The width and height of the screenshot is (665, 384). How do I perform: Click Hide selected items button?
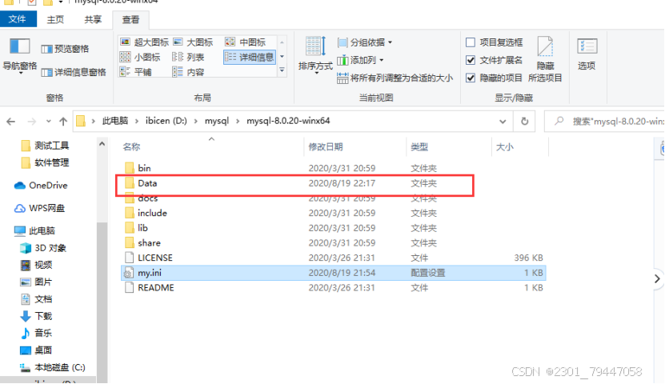545,59
